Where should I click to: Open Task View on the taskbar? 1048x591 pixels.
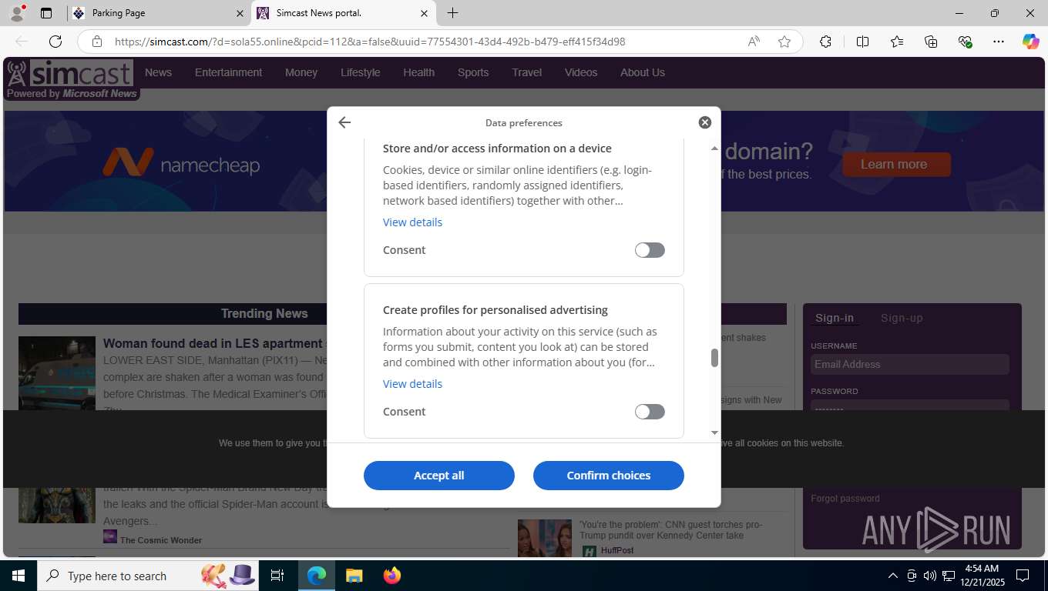277,576
